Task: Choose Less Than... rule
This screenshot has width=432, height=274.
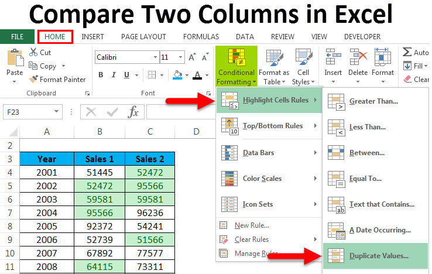Action: coord(375,127)
